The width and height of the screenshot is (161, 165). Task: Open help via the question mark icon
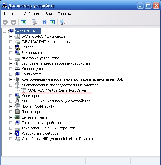[x=44, y=22]
